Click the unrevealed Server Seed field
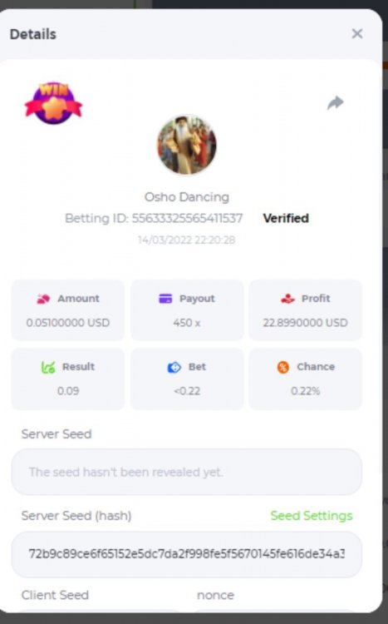Image resolution: width=388 pixels, height=624 pixels. [x=186, y=472]
